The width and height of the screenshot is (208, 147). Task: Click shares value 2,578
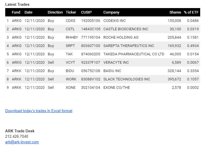[176, 88]
